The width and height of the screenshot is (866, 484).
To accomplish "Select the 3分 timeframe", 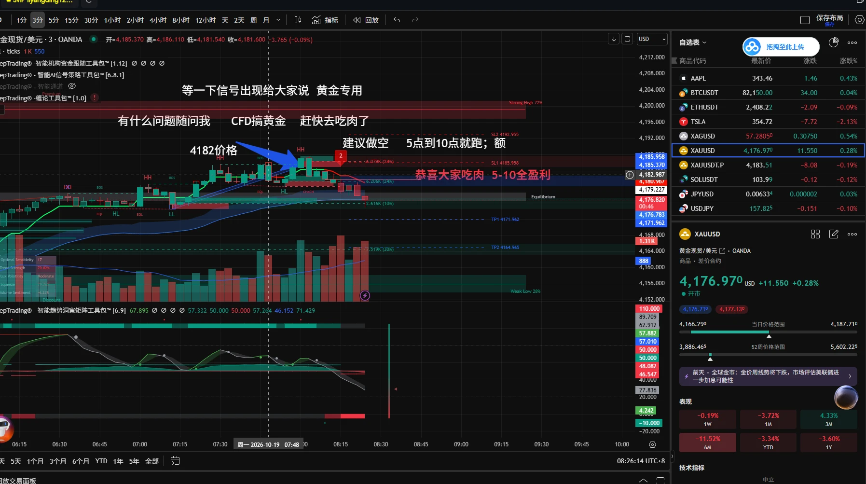I will coord(38,20).
